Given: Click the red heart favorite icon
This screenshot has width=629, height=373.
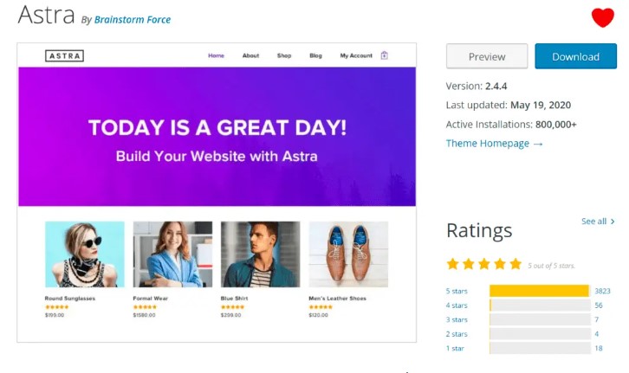Looking at the screenshot, I should (602, 17).
